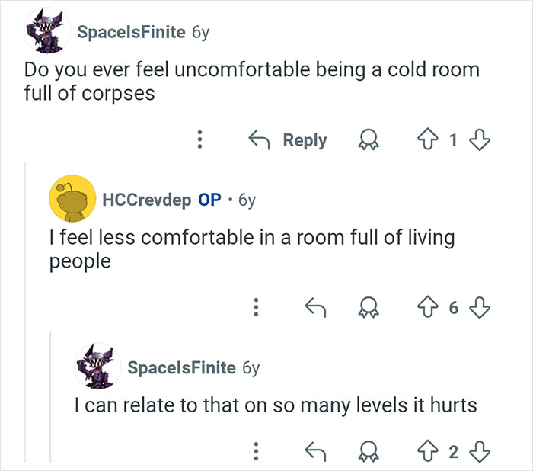Award the top comment by SpaceIsFinite
The image size is (533, 471).
371,140
